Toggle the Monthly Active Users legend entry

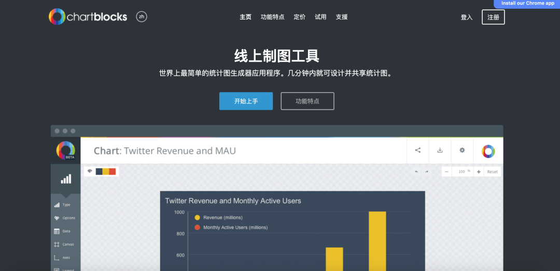tap(231, 227)
